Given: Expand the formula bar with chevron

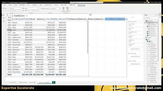Looking at the screenshot, I should pyautogui.click(x=142, y=15).
